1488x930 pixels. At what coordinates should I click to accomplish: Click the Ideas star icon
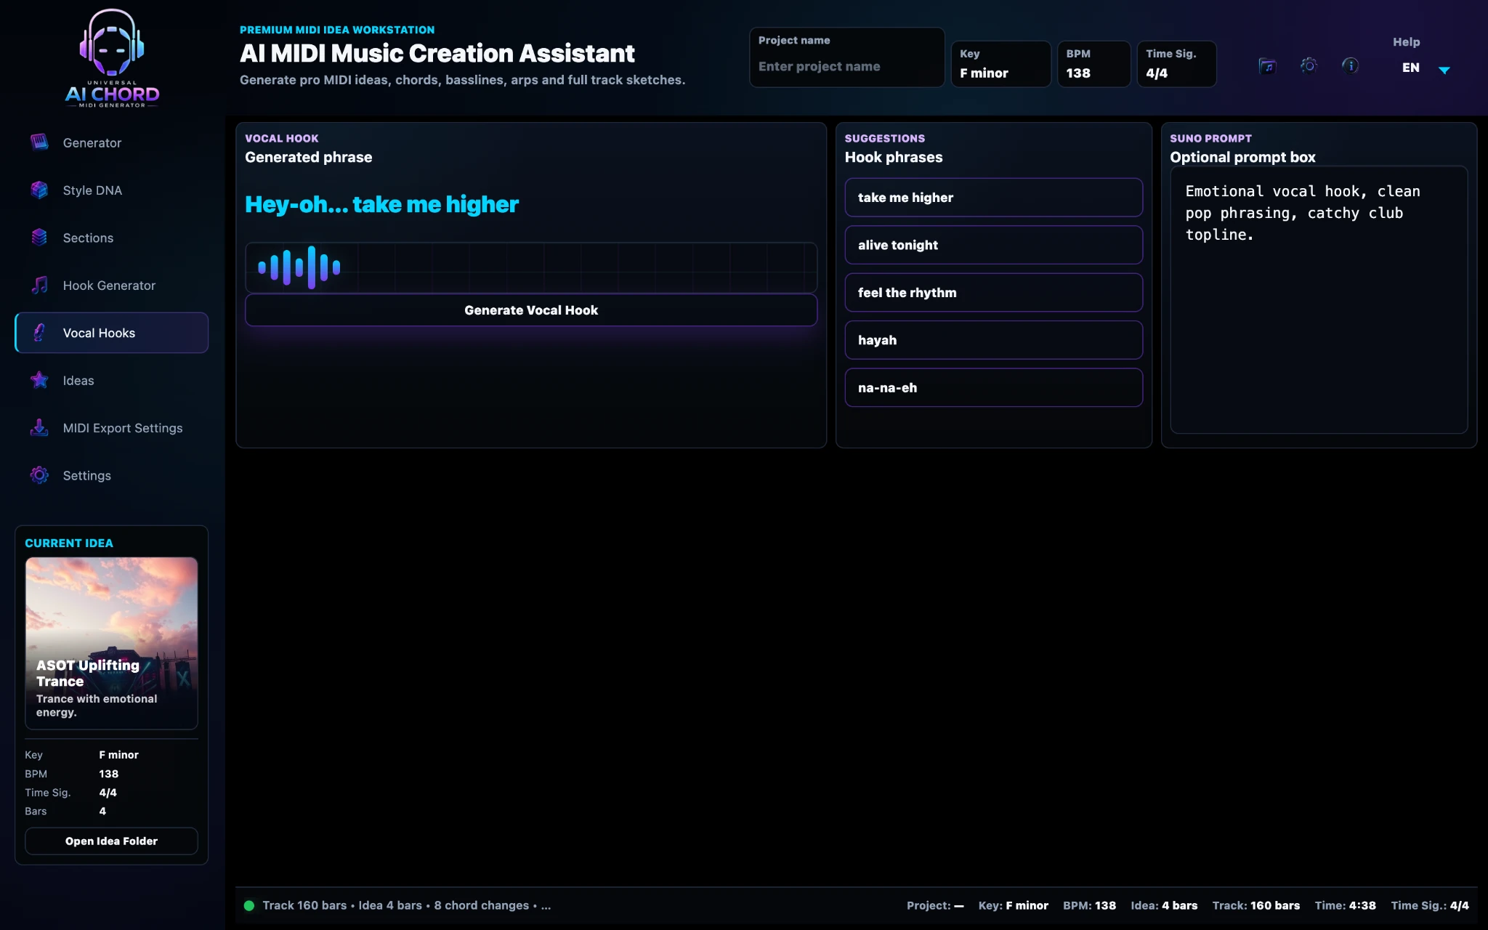39,380
